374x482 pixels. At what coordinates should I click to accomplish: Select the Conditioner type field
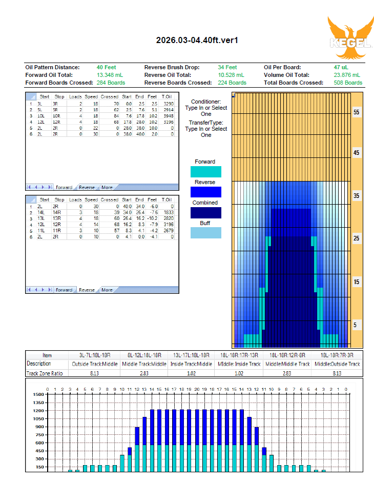[x=205, y=111]
